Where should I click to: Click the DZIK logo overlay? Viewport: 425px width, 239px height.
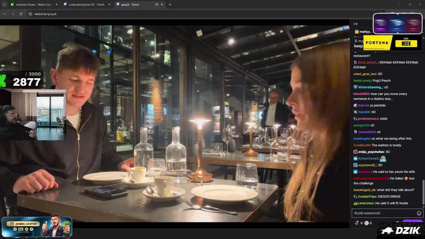click(401, 230)
